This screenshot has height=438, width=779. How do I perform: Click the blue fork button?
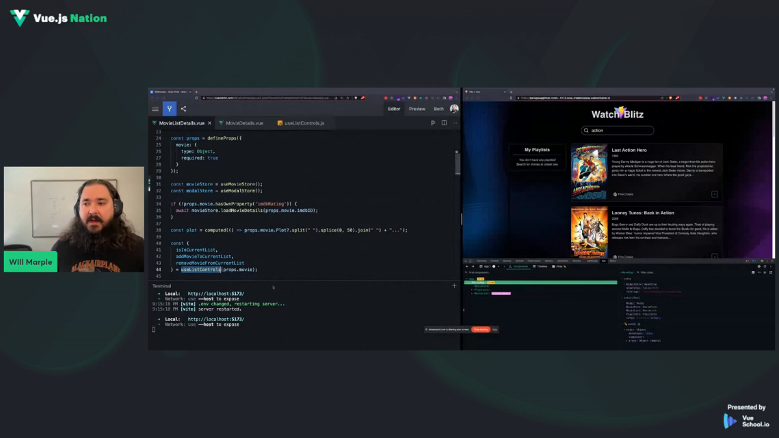click(x=169, y=109)
